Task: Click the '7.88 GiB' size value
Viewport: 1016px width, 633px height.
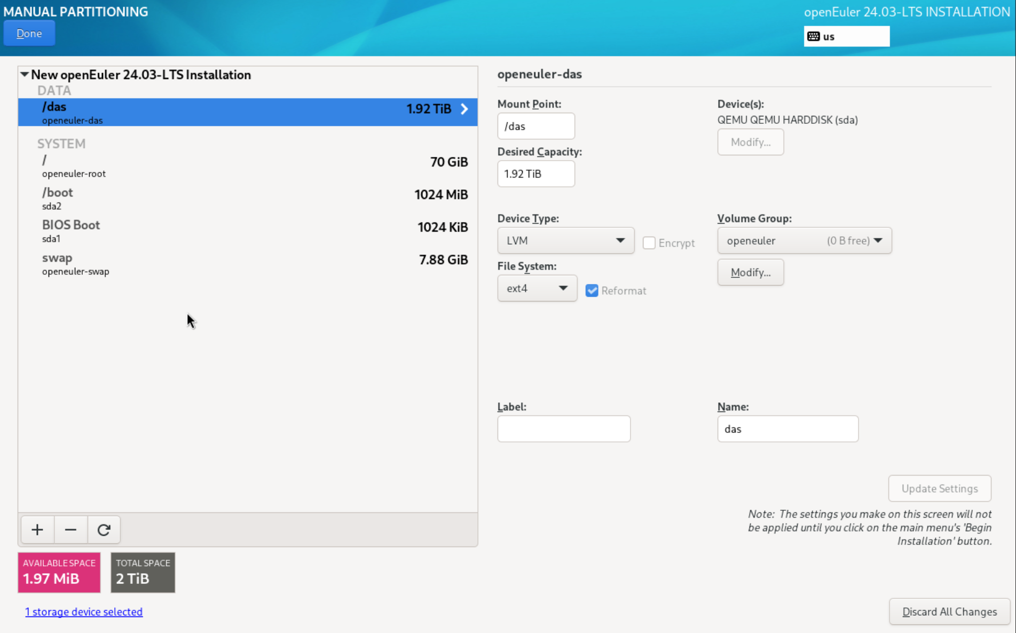Action: pyautogui.click(x=443, y=259)
